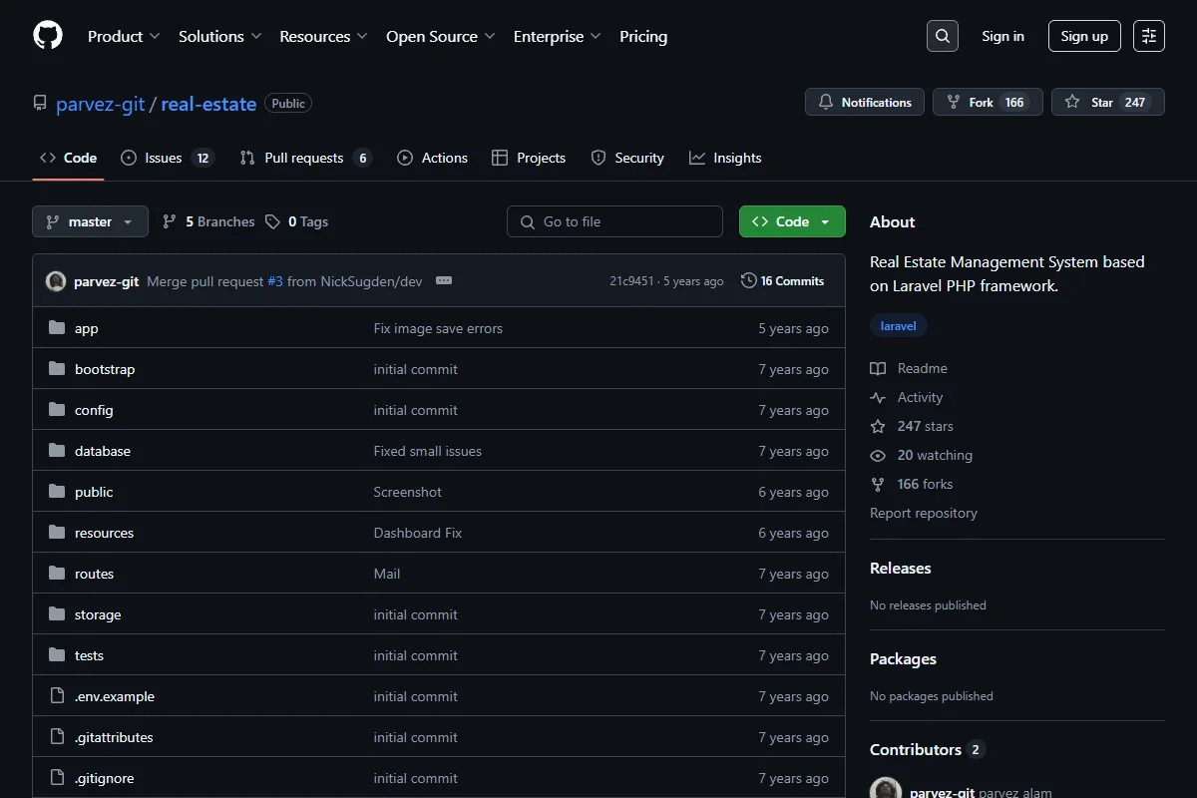Viewport: 1197px width, 798px height.
Task: Click the Sign up button
Action: tap(1084, 36)
